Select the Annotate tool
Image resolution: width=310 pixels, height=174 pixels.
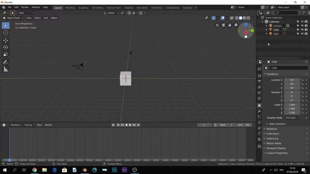pos(5,62)
